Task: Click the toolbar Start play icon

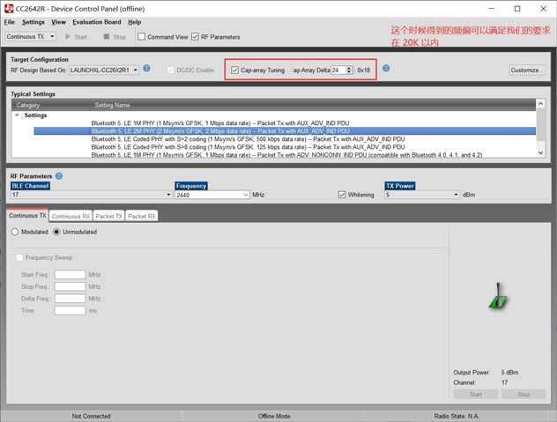Action: [x=68, y=37]
